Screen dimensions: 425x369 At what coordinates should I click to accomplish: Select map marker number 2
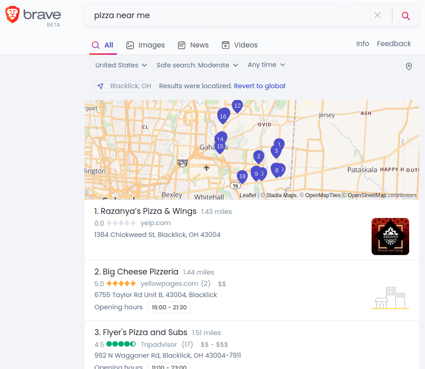(258, 157)
